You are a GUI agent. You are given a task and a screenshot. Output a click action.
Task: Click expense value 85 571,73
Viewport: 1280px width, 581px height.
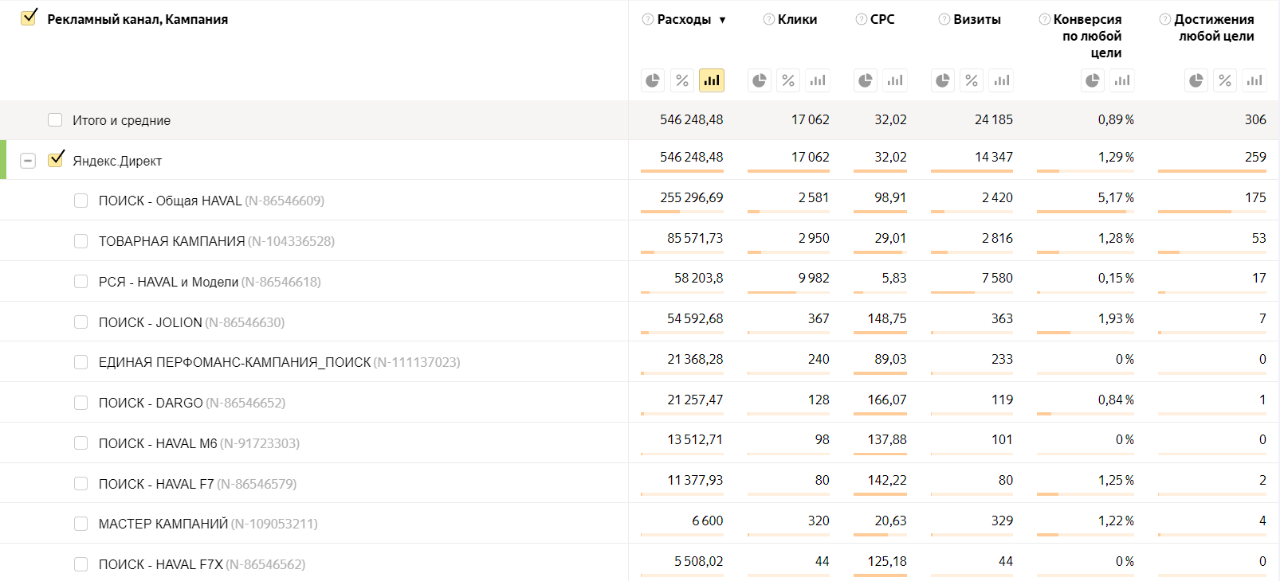point(695,238)
